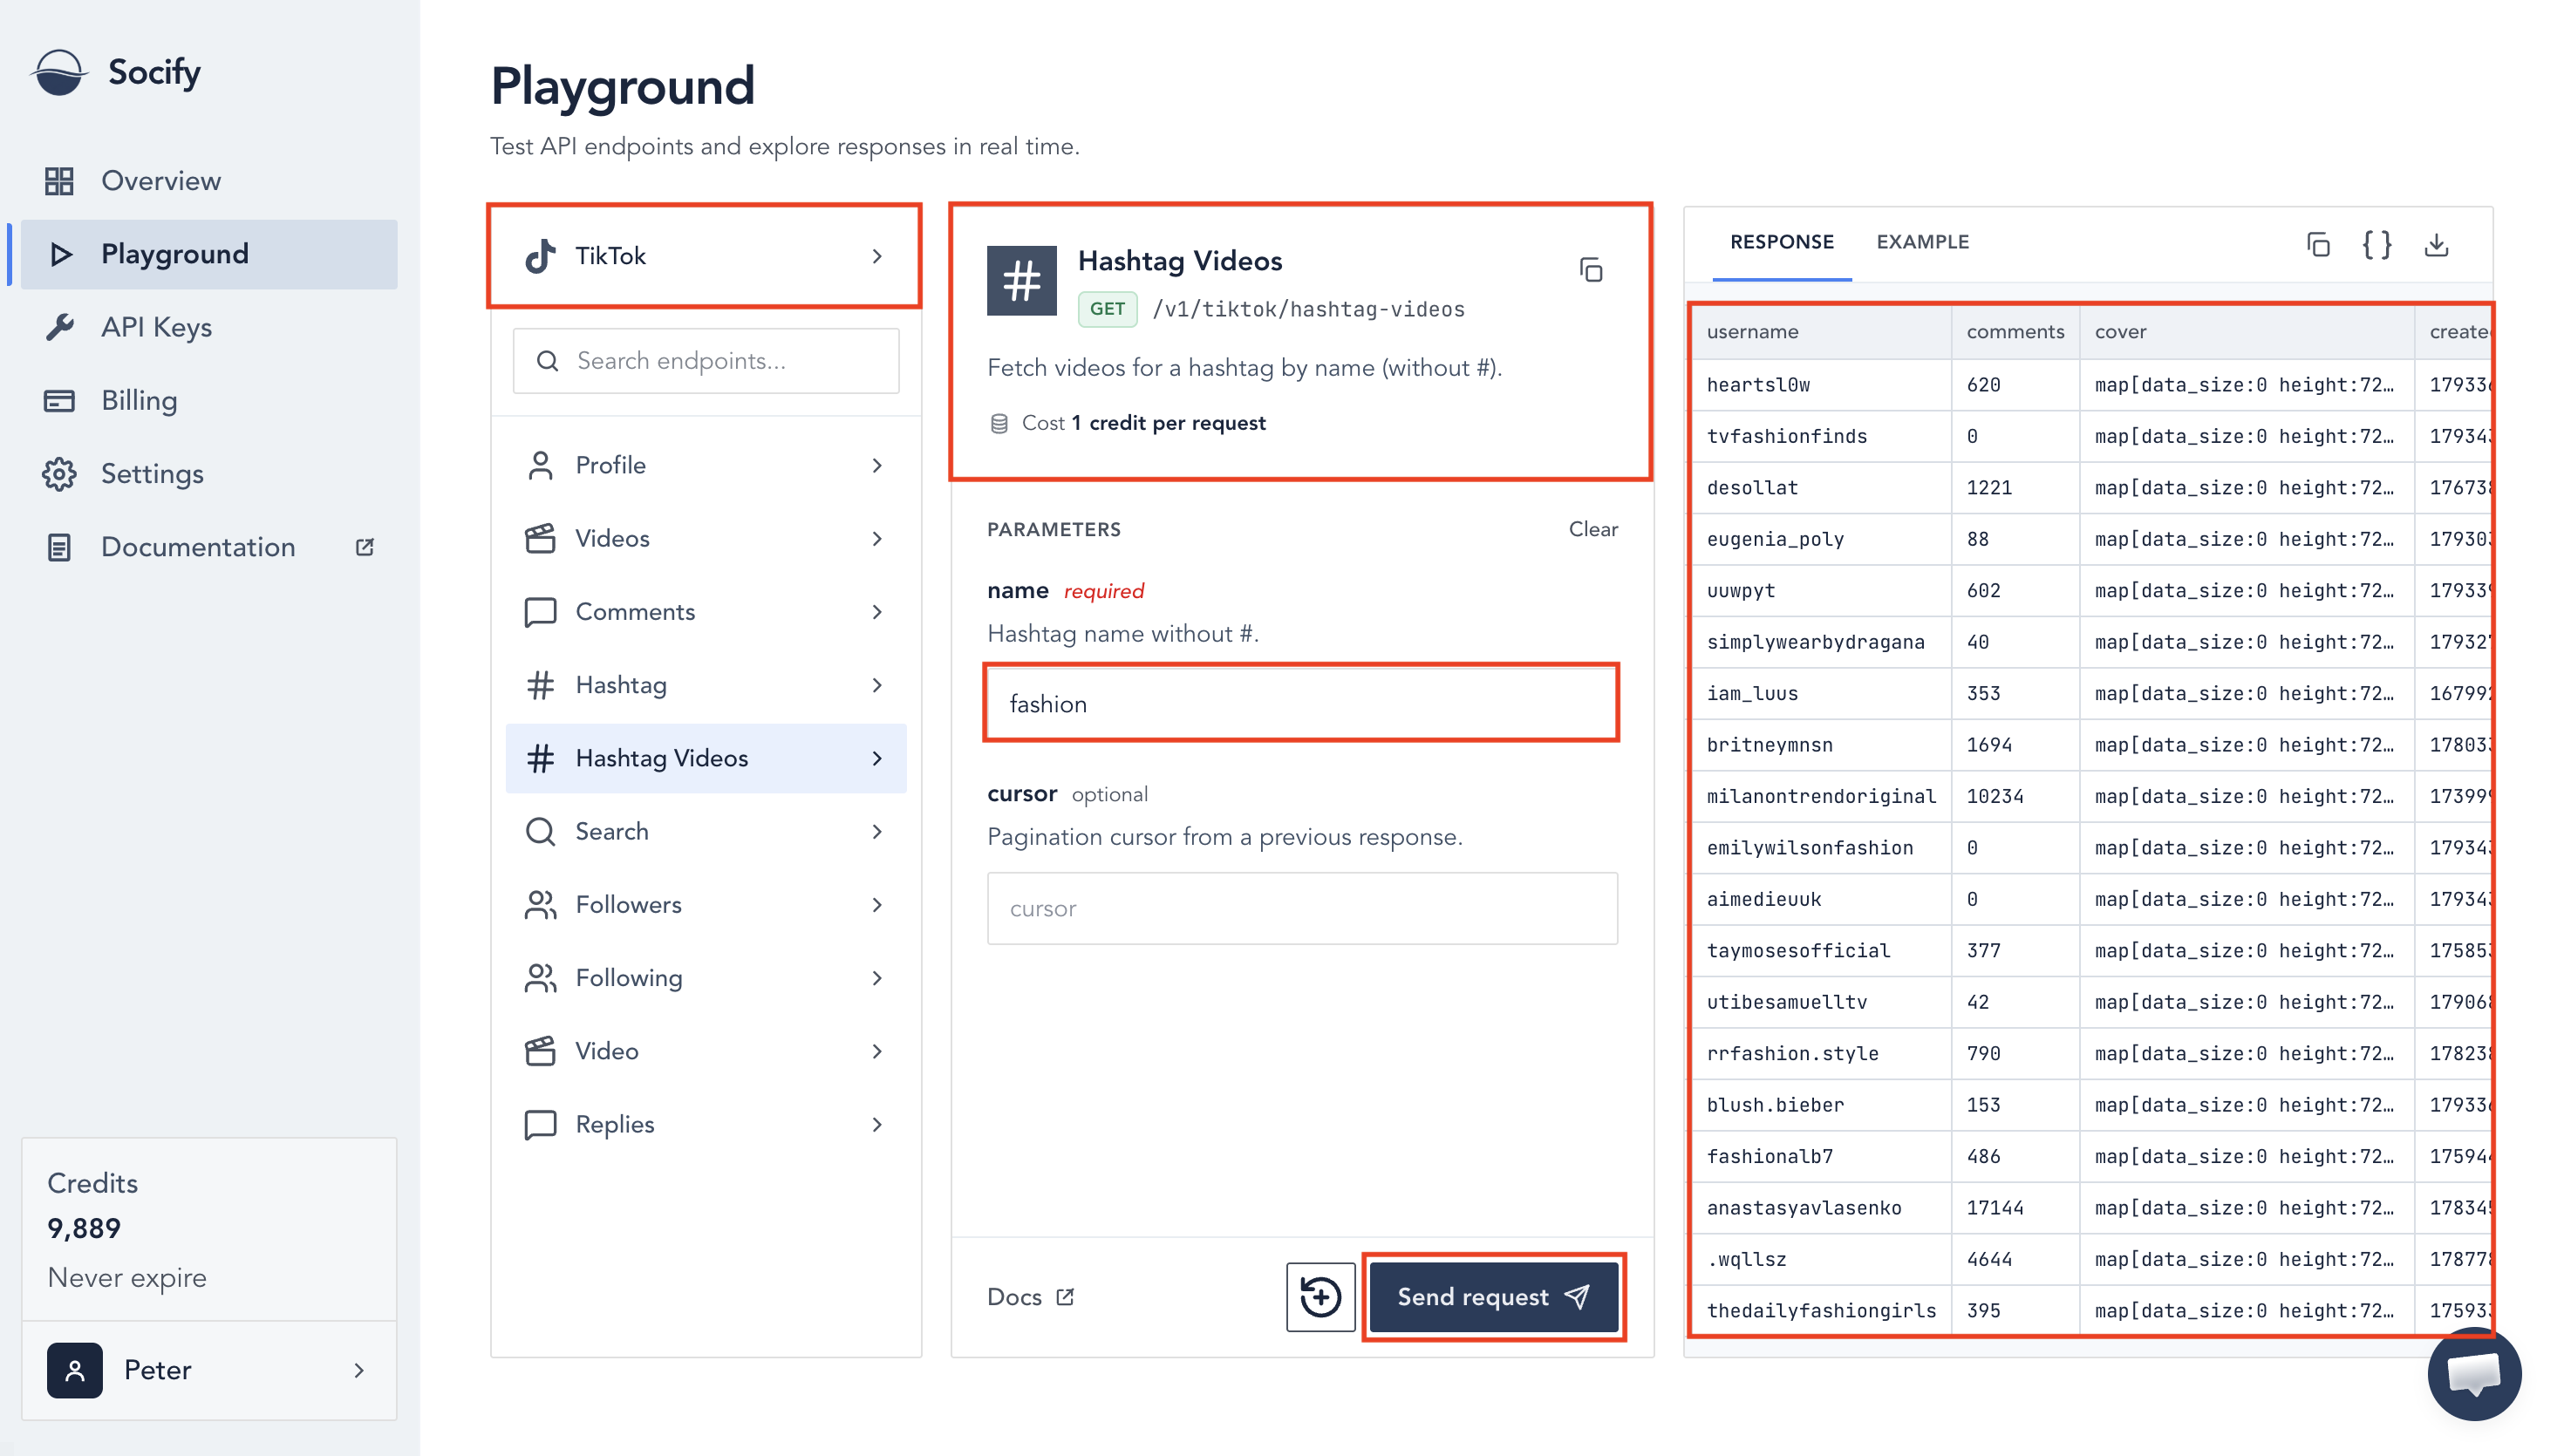The height and width of the screenshot is (1456, 2564).
Task: Copy the response with copy icon
Action: [2318, 244]
